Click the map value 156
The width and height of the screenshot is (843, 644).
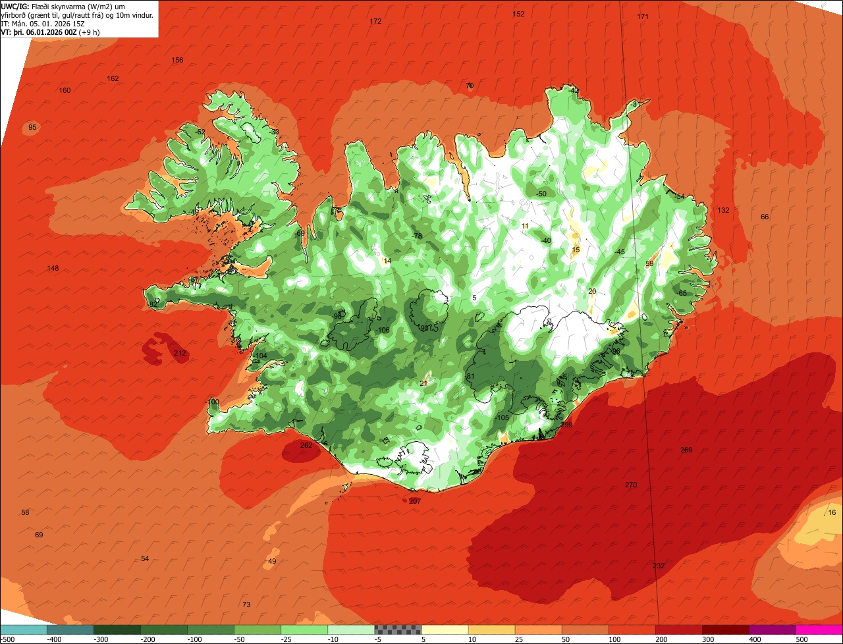tap(177, 61)
